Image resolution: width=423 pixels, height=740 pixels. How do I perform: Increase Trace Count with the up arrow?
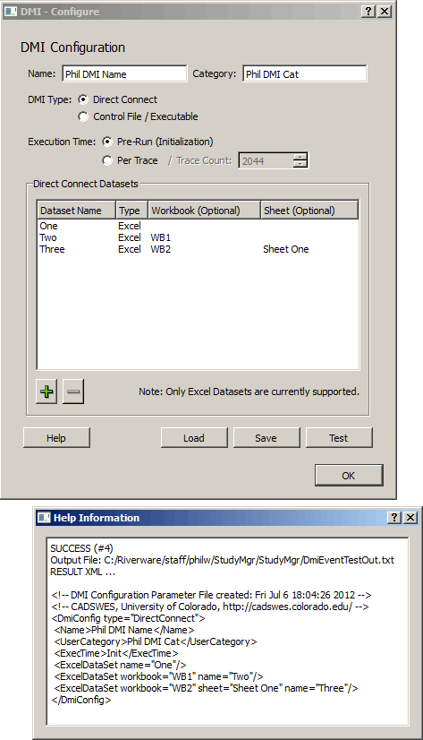pos(300,157)
